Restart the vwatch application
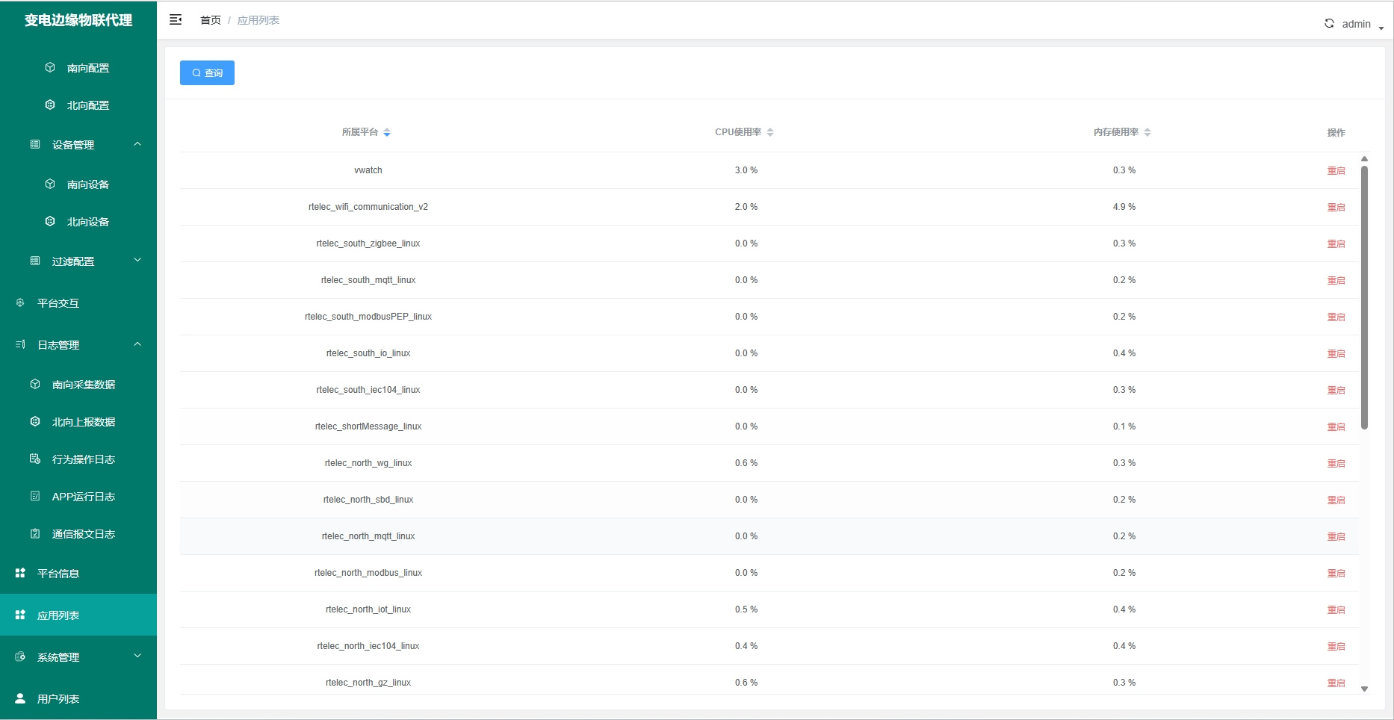Screen dimensions: 1394x720 1336,171
